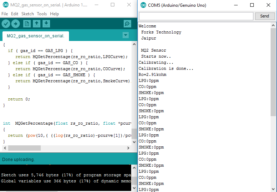
Task: Minimize the Arduino IDE window
Action: 97,5
